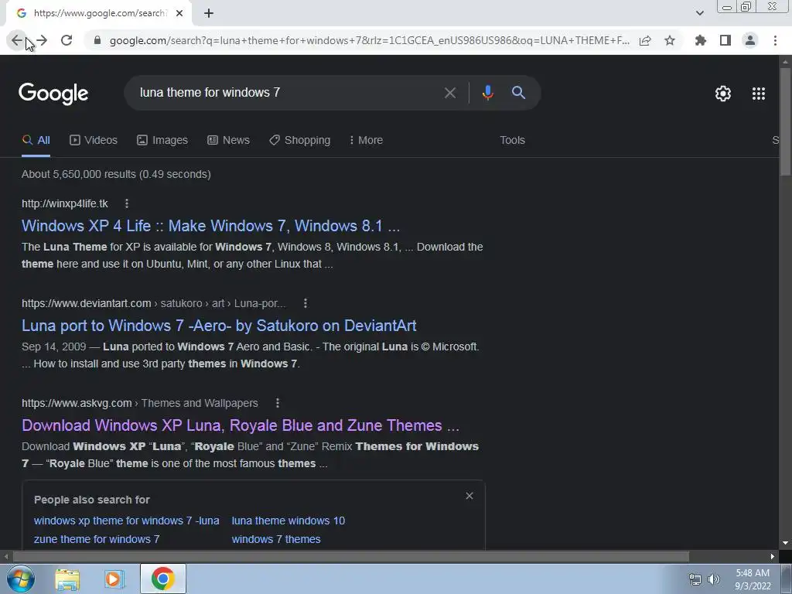This screenshot has width=792, height=594.
Task: Open the network tray icon
Action: 695,579
